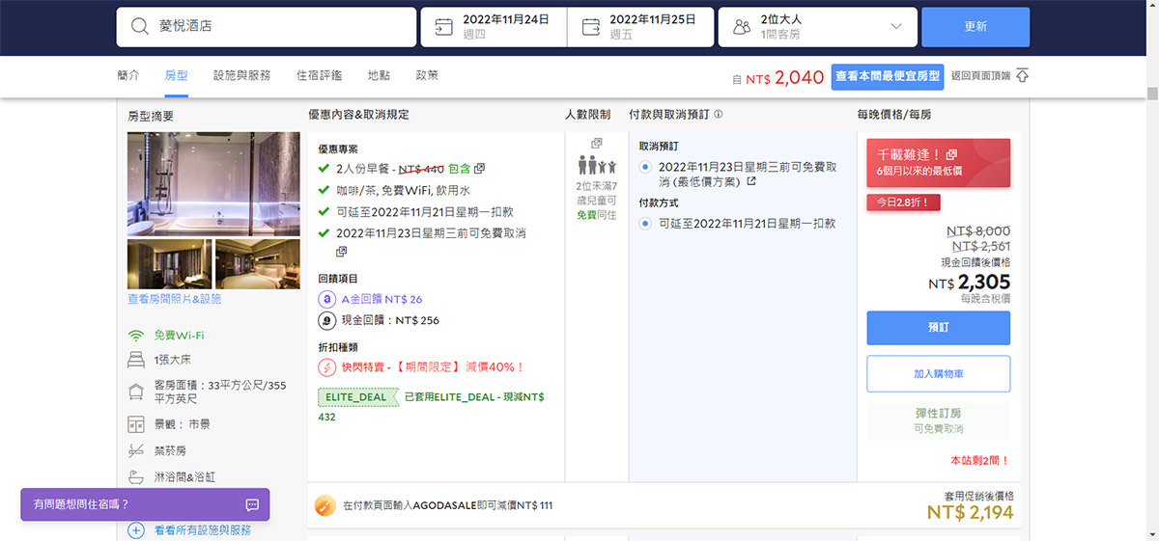Open the check-out date picker
The height and width of the screenshot is (541, 1159).
pyautogui.click(x=640, y=27)
